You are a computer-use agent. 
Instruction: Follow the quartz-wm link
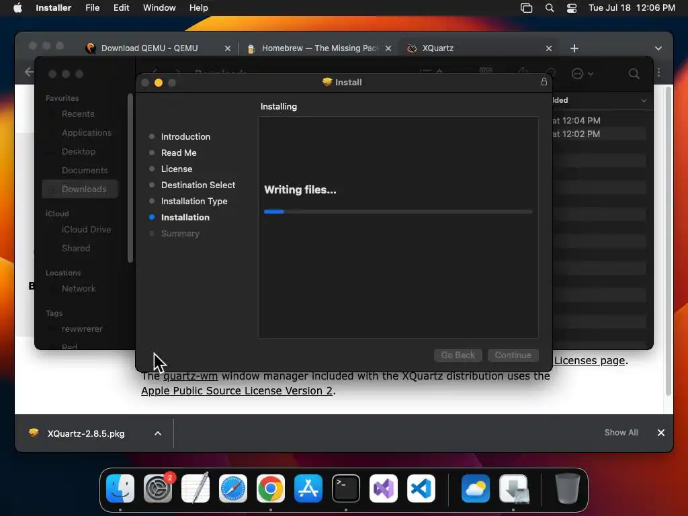coord(190,376)
